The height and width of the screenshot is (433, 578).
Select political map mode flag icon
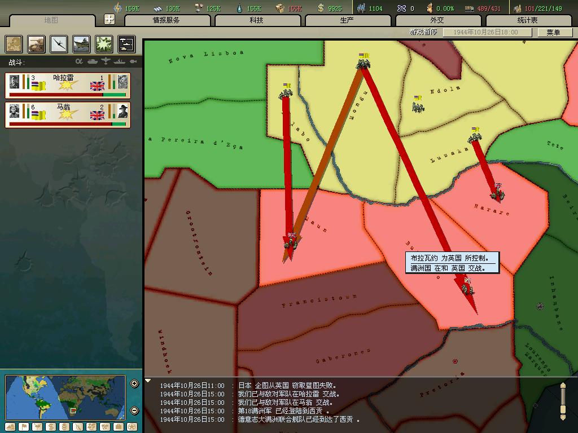coord(24,427)
